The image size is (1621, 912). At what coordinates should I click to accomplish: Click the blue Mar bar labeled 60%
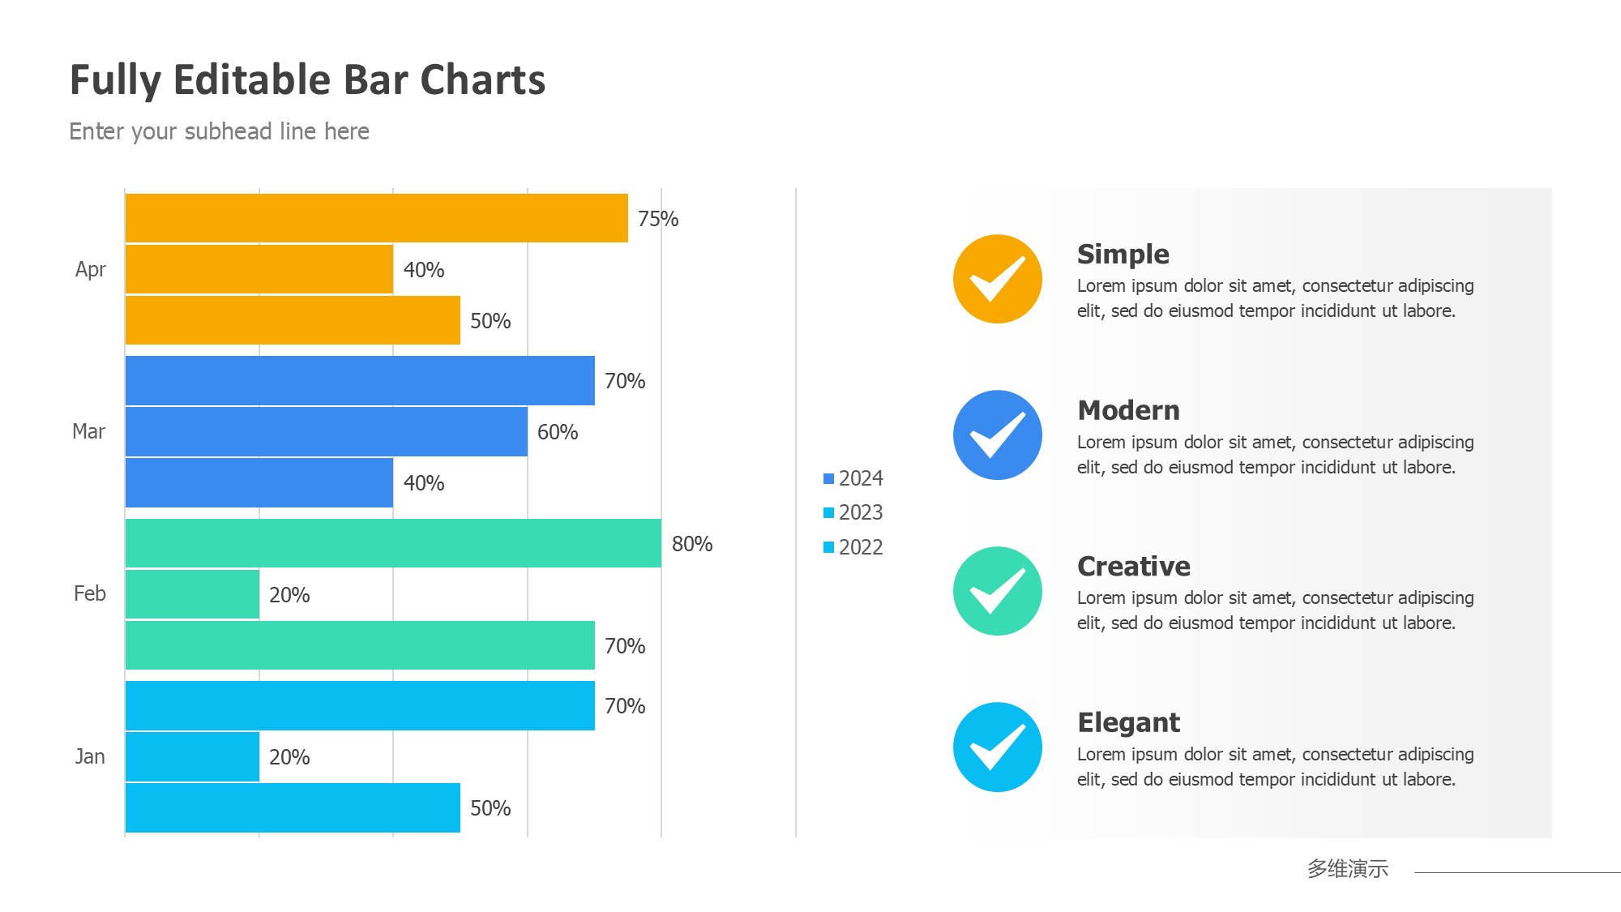tap(326, 432)
